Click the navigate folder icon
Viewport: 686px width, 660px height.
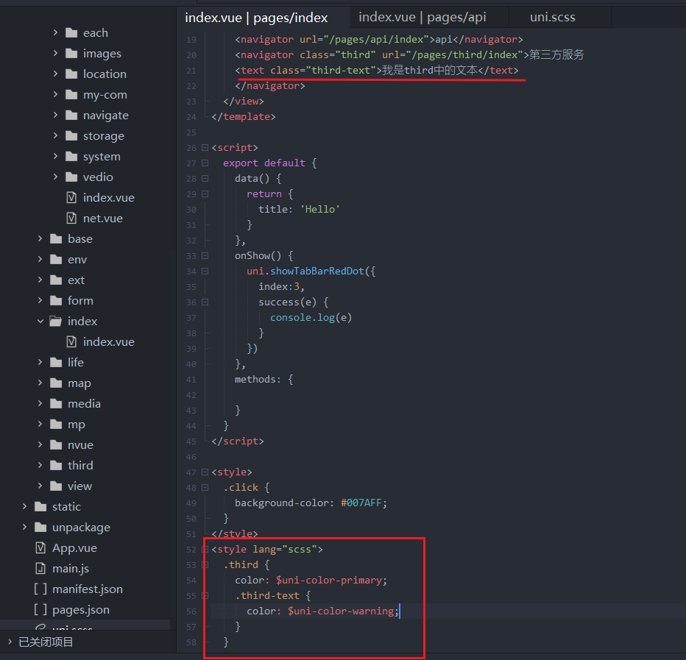(71, 115)
